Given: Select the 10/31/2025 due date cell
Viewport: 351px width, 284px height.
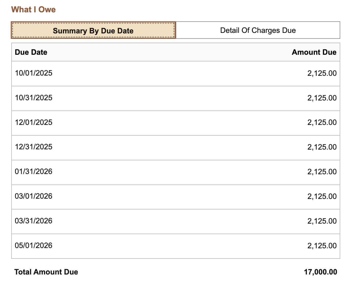Looking at the screenshot, I should tap(34, 98).
